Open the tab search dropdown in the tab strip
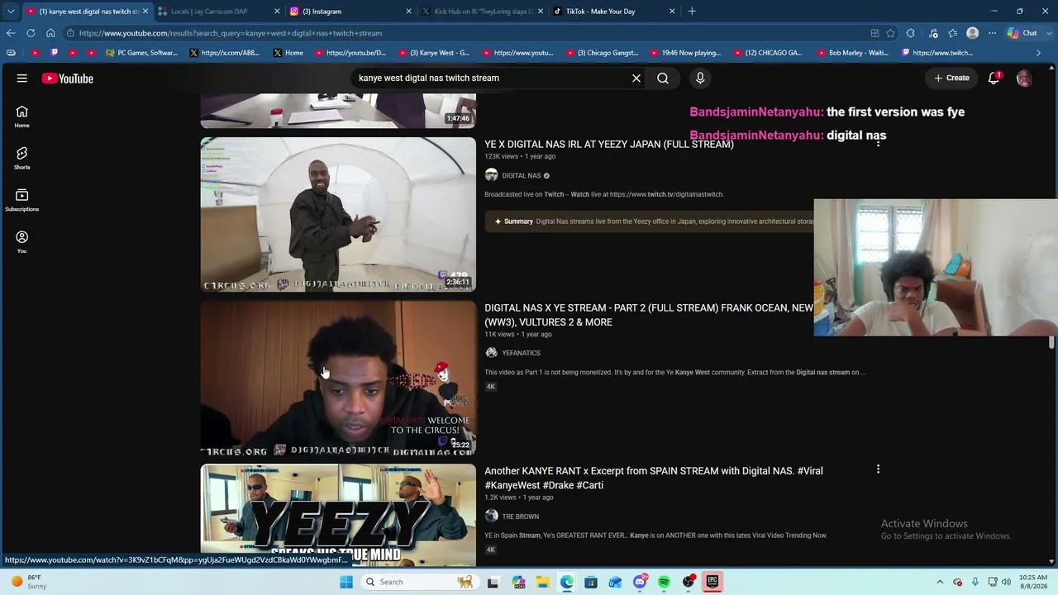The image size is (1058, 595). 10,12
